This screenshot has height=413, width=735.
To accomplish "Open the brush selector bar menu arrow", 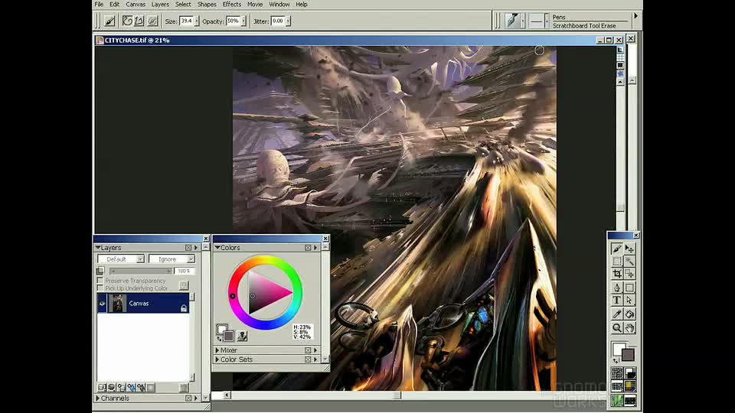I will pos(636,16).
